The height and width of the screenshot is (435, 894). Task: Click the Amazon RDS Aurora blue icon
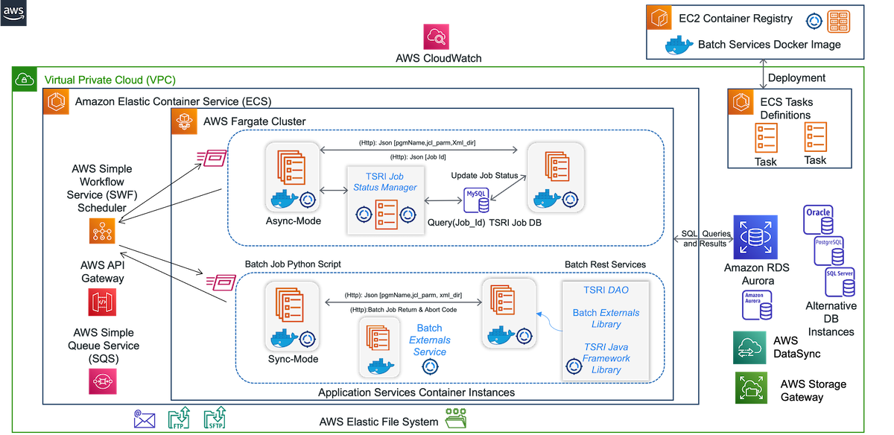(x=755, y=238)
